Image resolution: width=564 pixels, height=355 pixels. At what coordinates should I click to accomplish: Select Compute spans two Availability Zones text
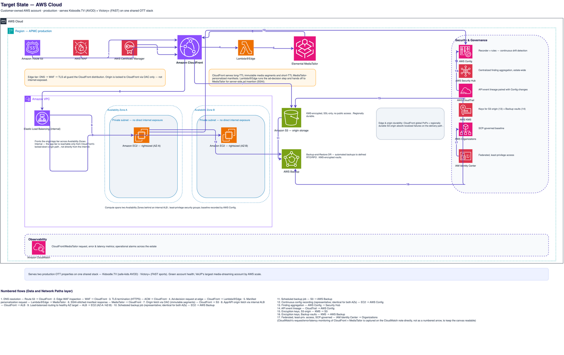click(x=171, y=207)
